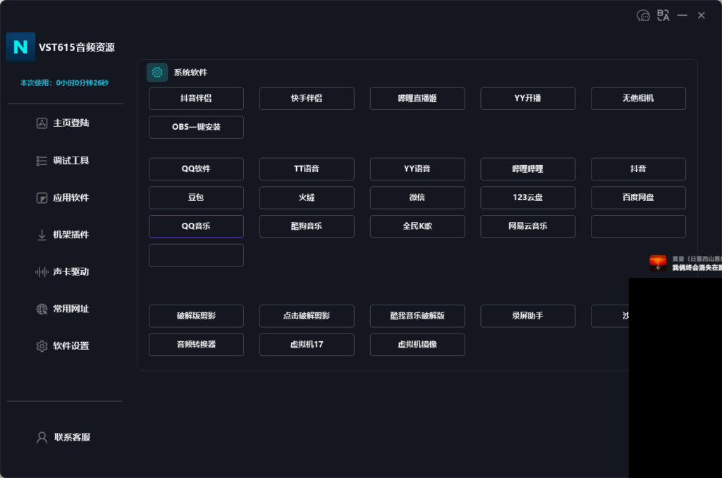
Task: Click the 系统软件 section title
Action: (190, 73)
